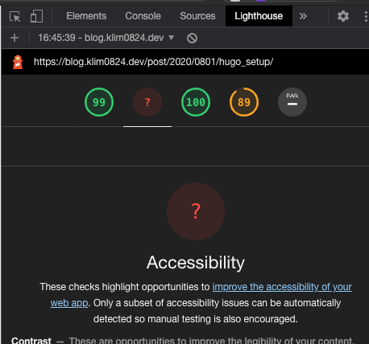369x344 pixels.
Task: Open the Sources tab
Action: tap(197, 16)
